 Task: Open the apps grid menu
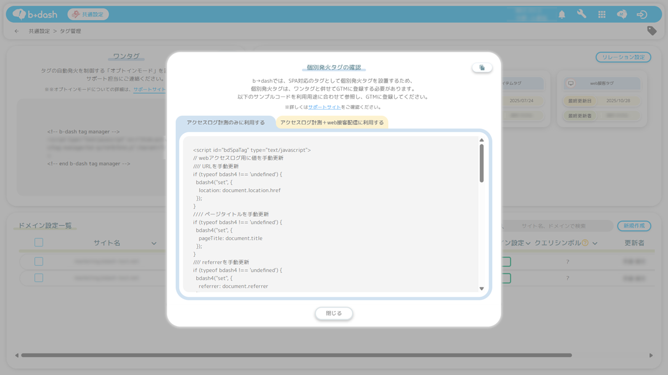coord(602,15)
